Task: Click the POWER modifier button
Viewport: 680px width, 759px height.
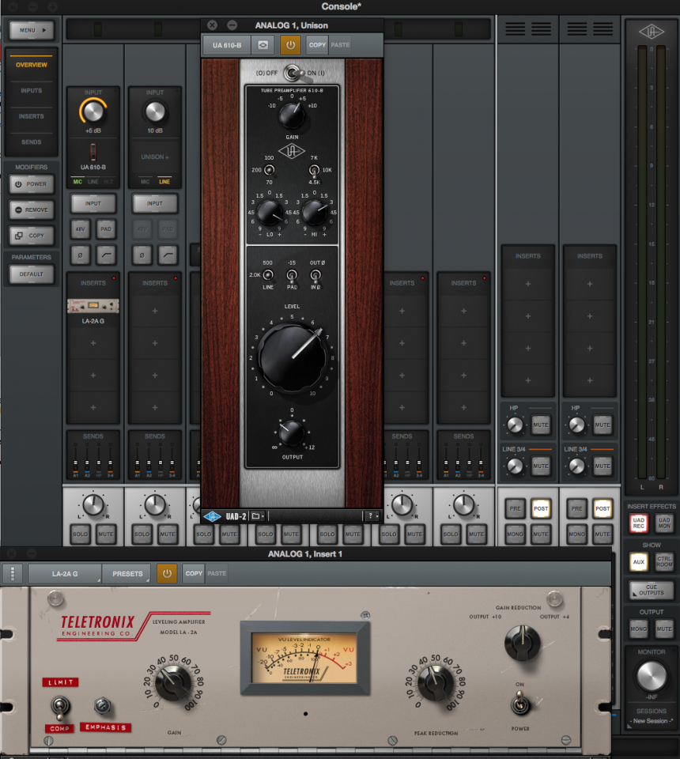Action: click(x=32, y=184)
